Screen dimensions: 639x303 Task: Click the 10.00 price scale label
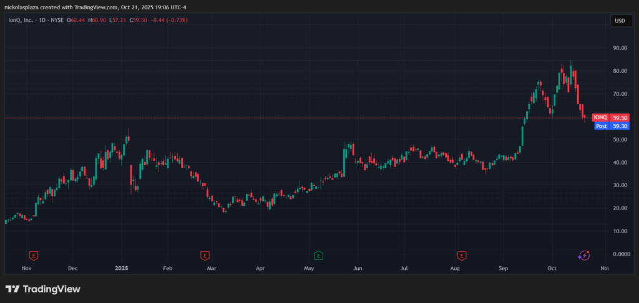click(x=620, y=231)
